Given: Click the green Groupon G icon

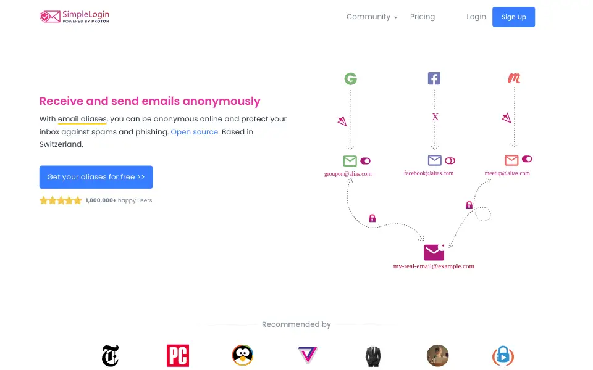Looking at the screenshot, I should (x=351, y=78).
